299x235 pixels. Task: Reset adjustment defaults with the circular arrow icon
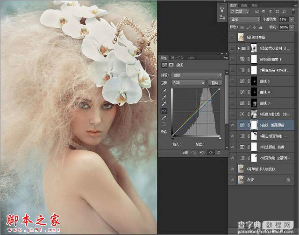point(202,152)
